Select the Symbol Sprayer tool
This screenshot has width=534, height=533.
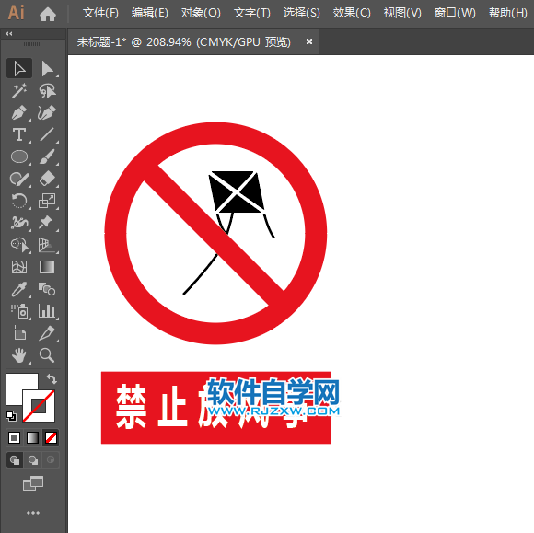pos(19,311)
